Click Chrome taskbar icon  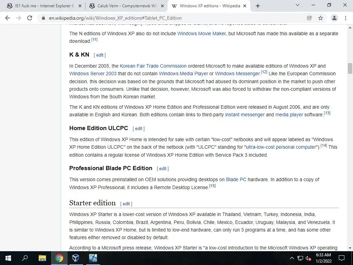(x=59, y=258)
